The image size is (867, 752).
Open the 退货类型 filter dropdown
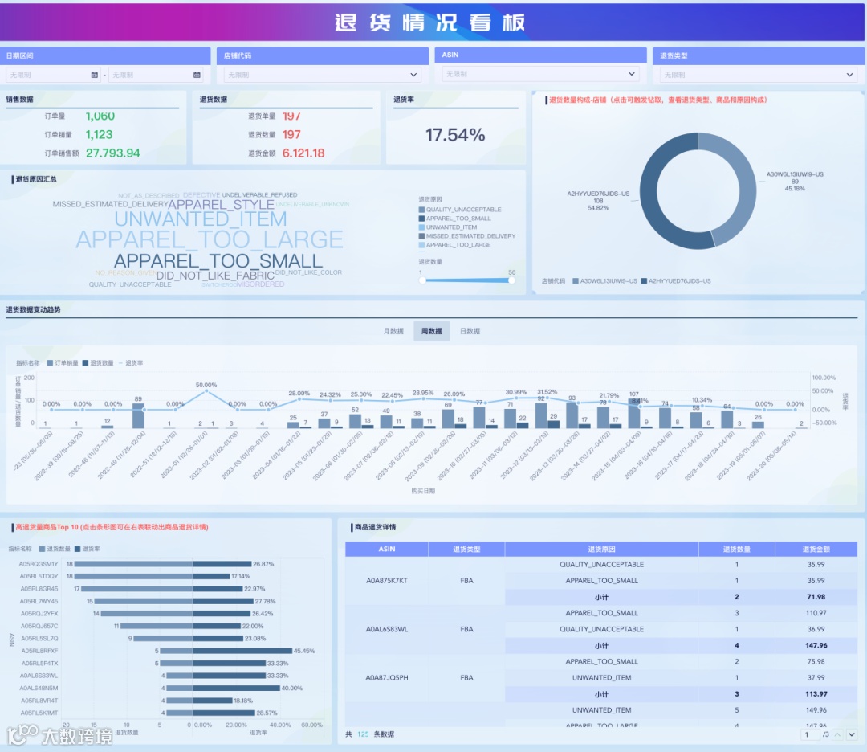[758, 75]
